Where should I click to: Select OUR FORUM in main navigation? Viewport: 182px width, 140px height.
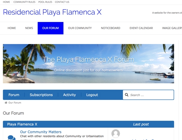tap(50, 28)
